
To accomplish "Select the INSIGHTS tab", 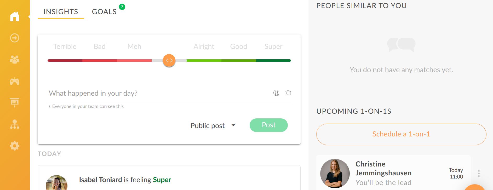I will [x=61, y=11].
